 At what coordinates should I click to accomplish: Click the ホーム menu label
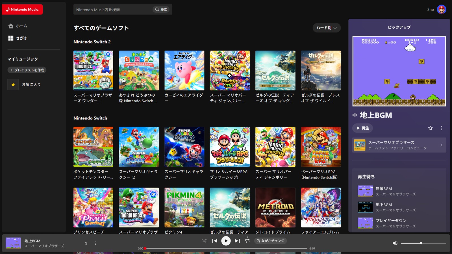tap(21, 26)
